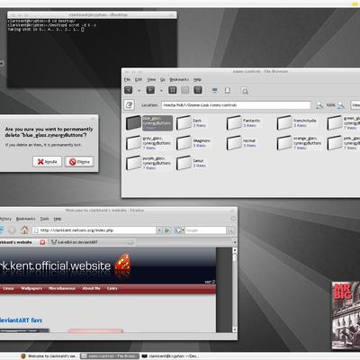
Task: Zoom in in the File Browser
Action: (341, 105)
